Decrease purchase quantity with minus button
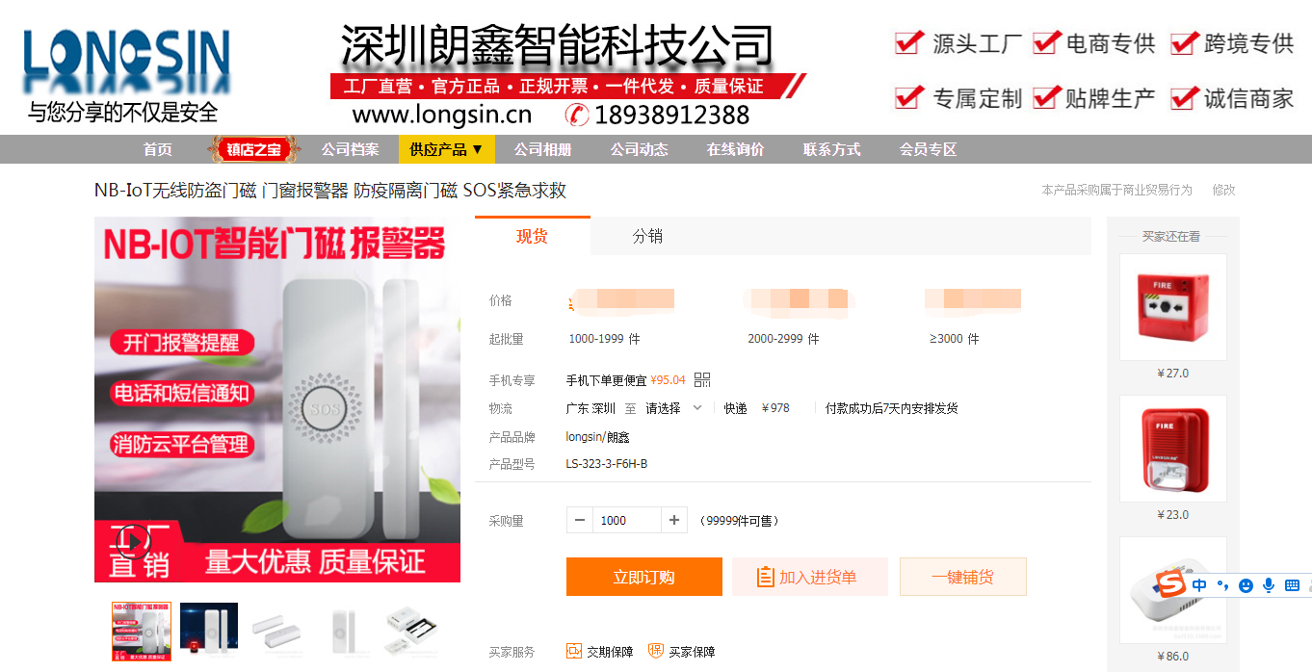Screen dimensions: 1312x672 coord(580,520)
